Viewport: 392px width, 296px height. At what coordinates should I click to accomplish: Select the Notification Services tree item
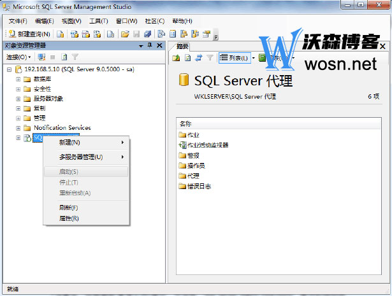pos(62,127)
